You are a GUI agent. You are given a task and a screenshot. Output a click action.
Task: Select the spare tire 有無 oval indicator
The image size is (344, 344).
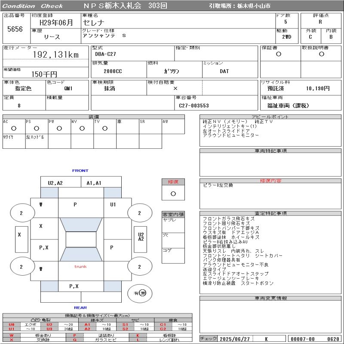point(140,293)
